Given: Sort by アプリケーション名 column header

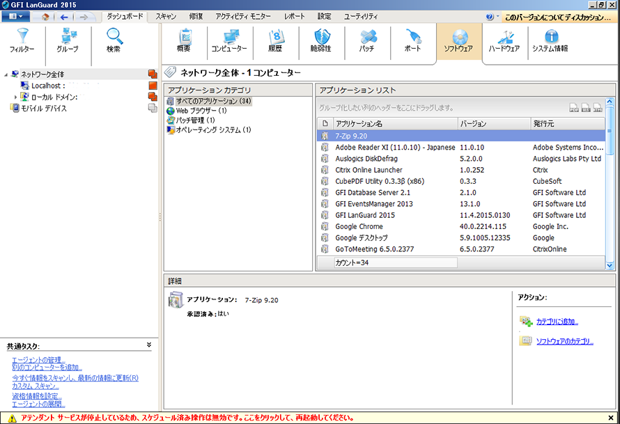Looking at the screenshot, I should pyautogui.click(x=396, y=124).
